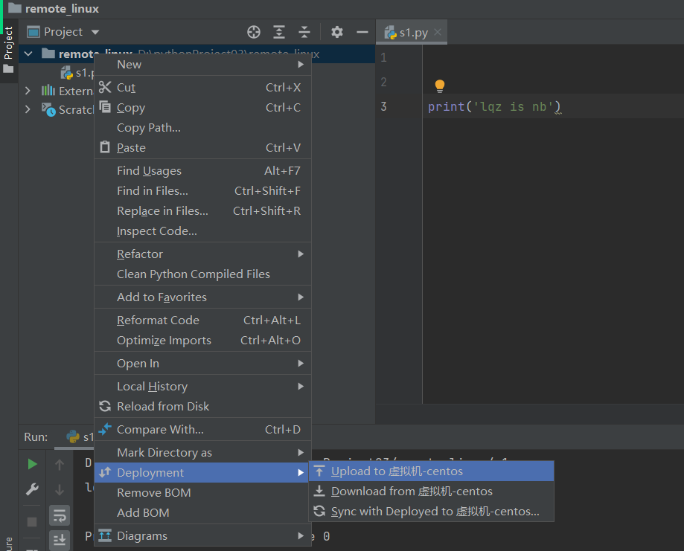684x551 pixels.
Task: Close the s1.py editor tab
Action: pyautogui.click(x=438, y=32)
